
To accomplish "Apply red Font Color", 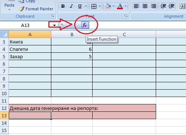I will coord(120,6).
